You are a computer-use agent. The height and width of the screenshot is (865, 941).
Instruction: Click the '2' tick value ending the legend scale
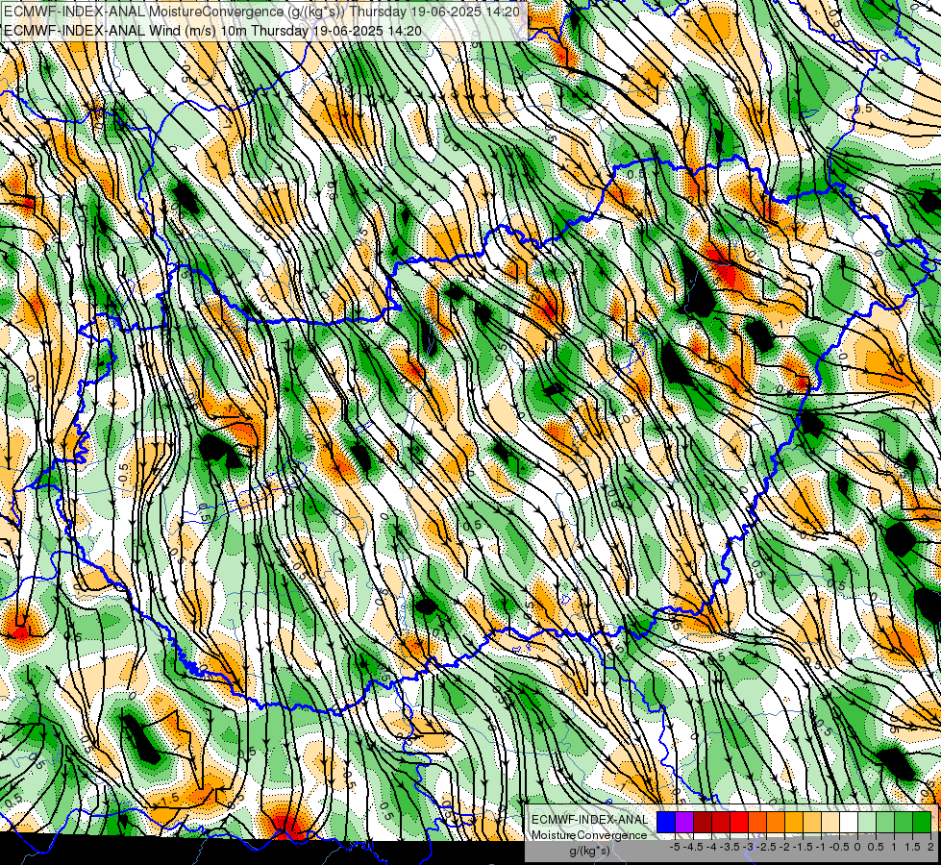pyautogui.click(x=930, y=847)
